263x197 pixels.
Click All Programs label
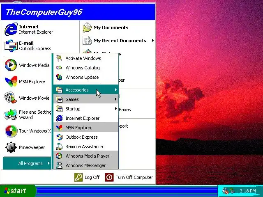30,163
